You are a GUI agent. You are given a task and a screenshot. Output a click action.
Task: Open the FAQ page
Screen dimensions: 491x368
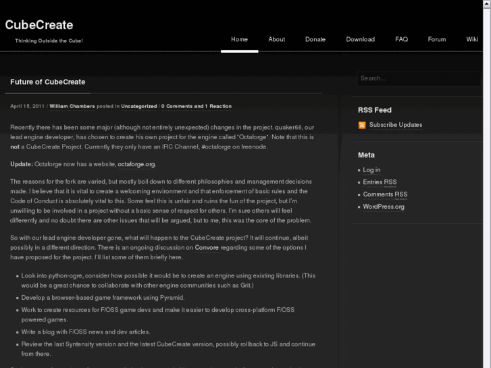[401, 39]
